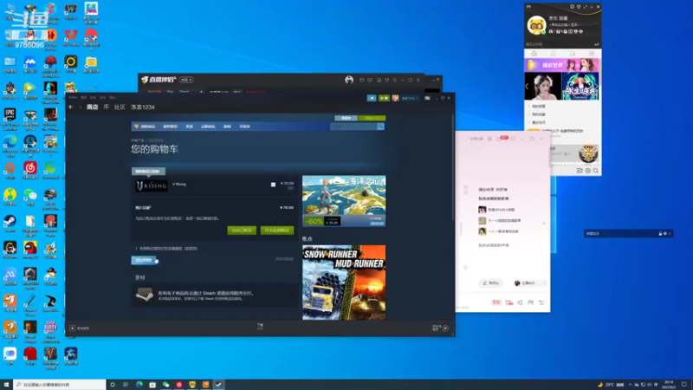
Task: Click the search icon at YY window bottom
Action: click(596, 171)
